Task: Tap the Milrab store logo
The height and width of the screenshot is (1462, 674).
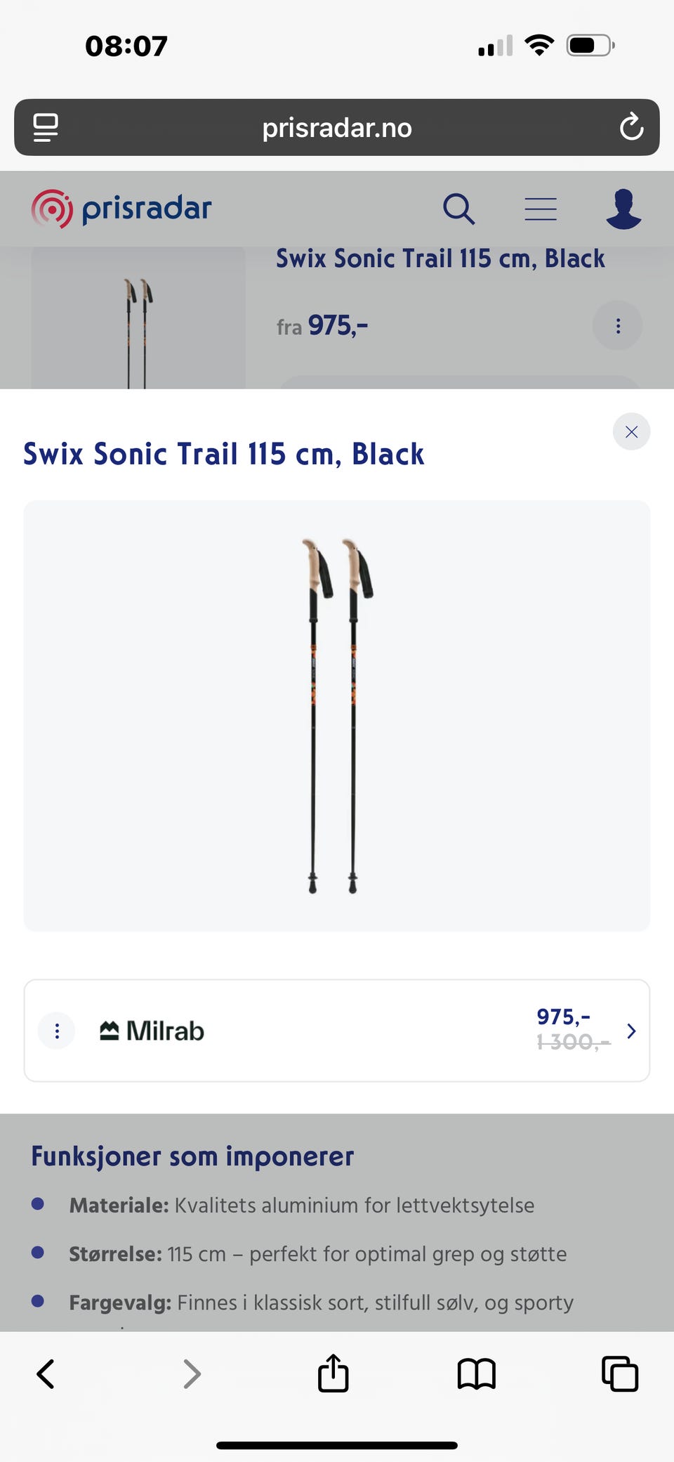Action: coord(152,1031)
